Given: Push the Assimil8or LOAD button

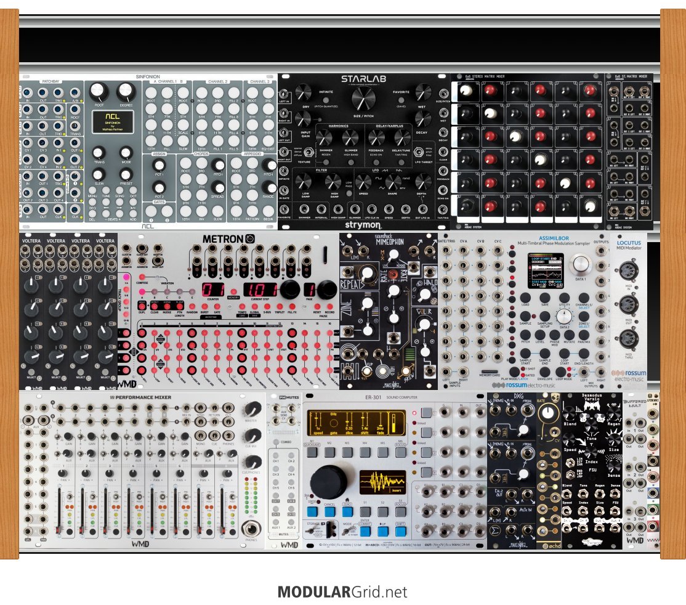Looking at the screenshot, I should coord(525,298).
